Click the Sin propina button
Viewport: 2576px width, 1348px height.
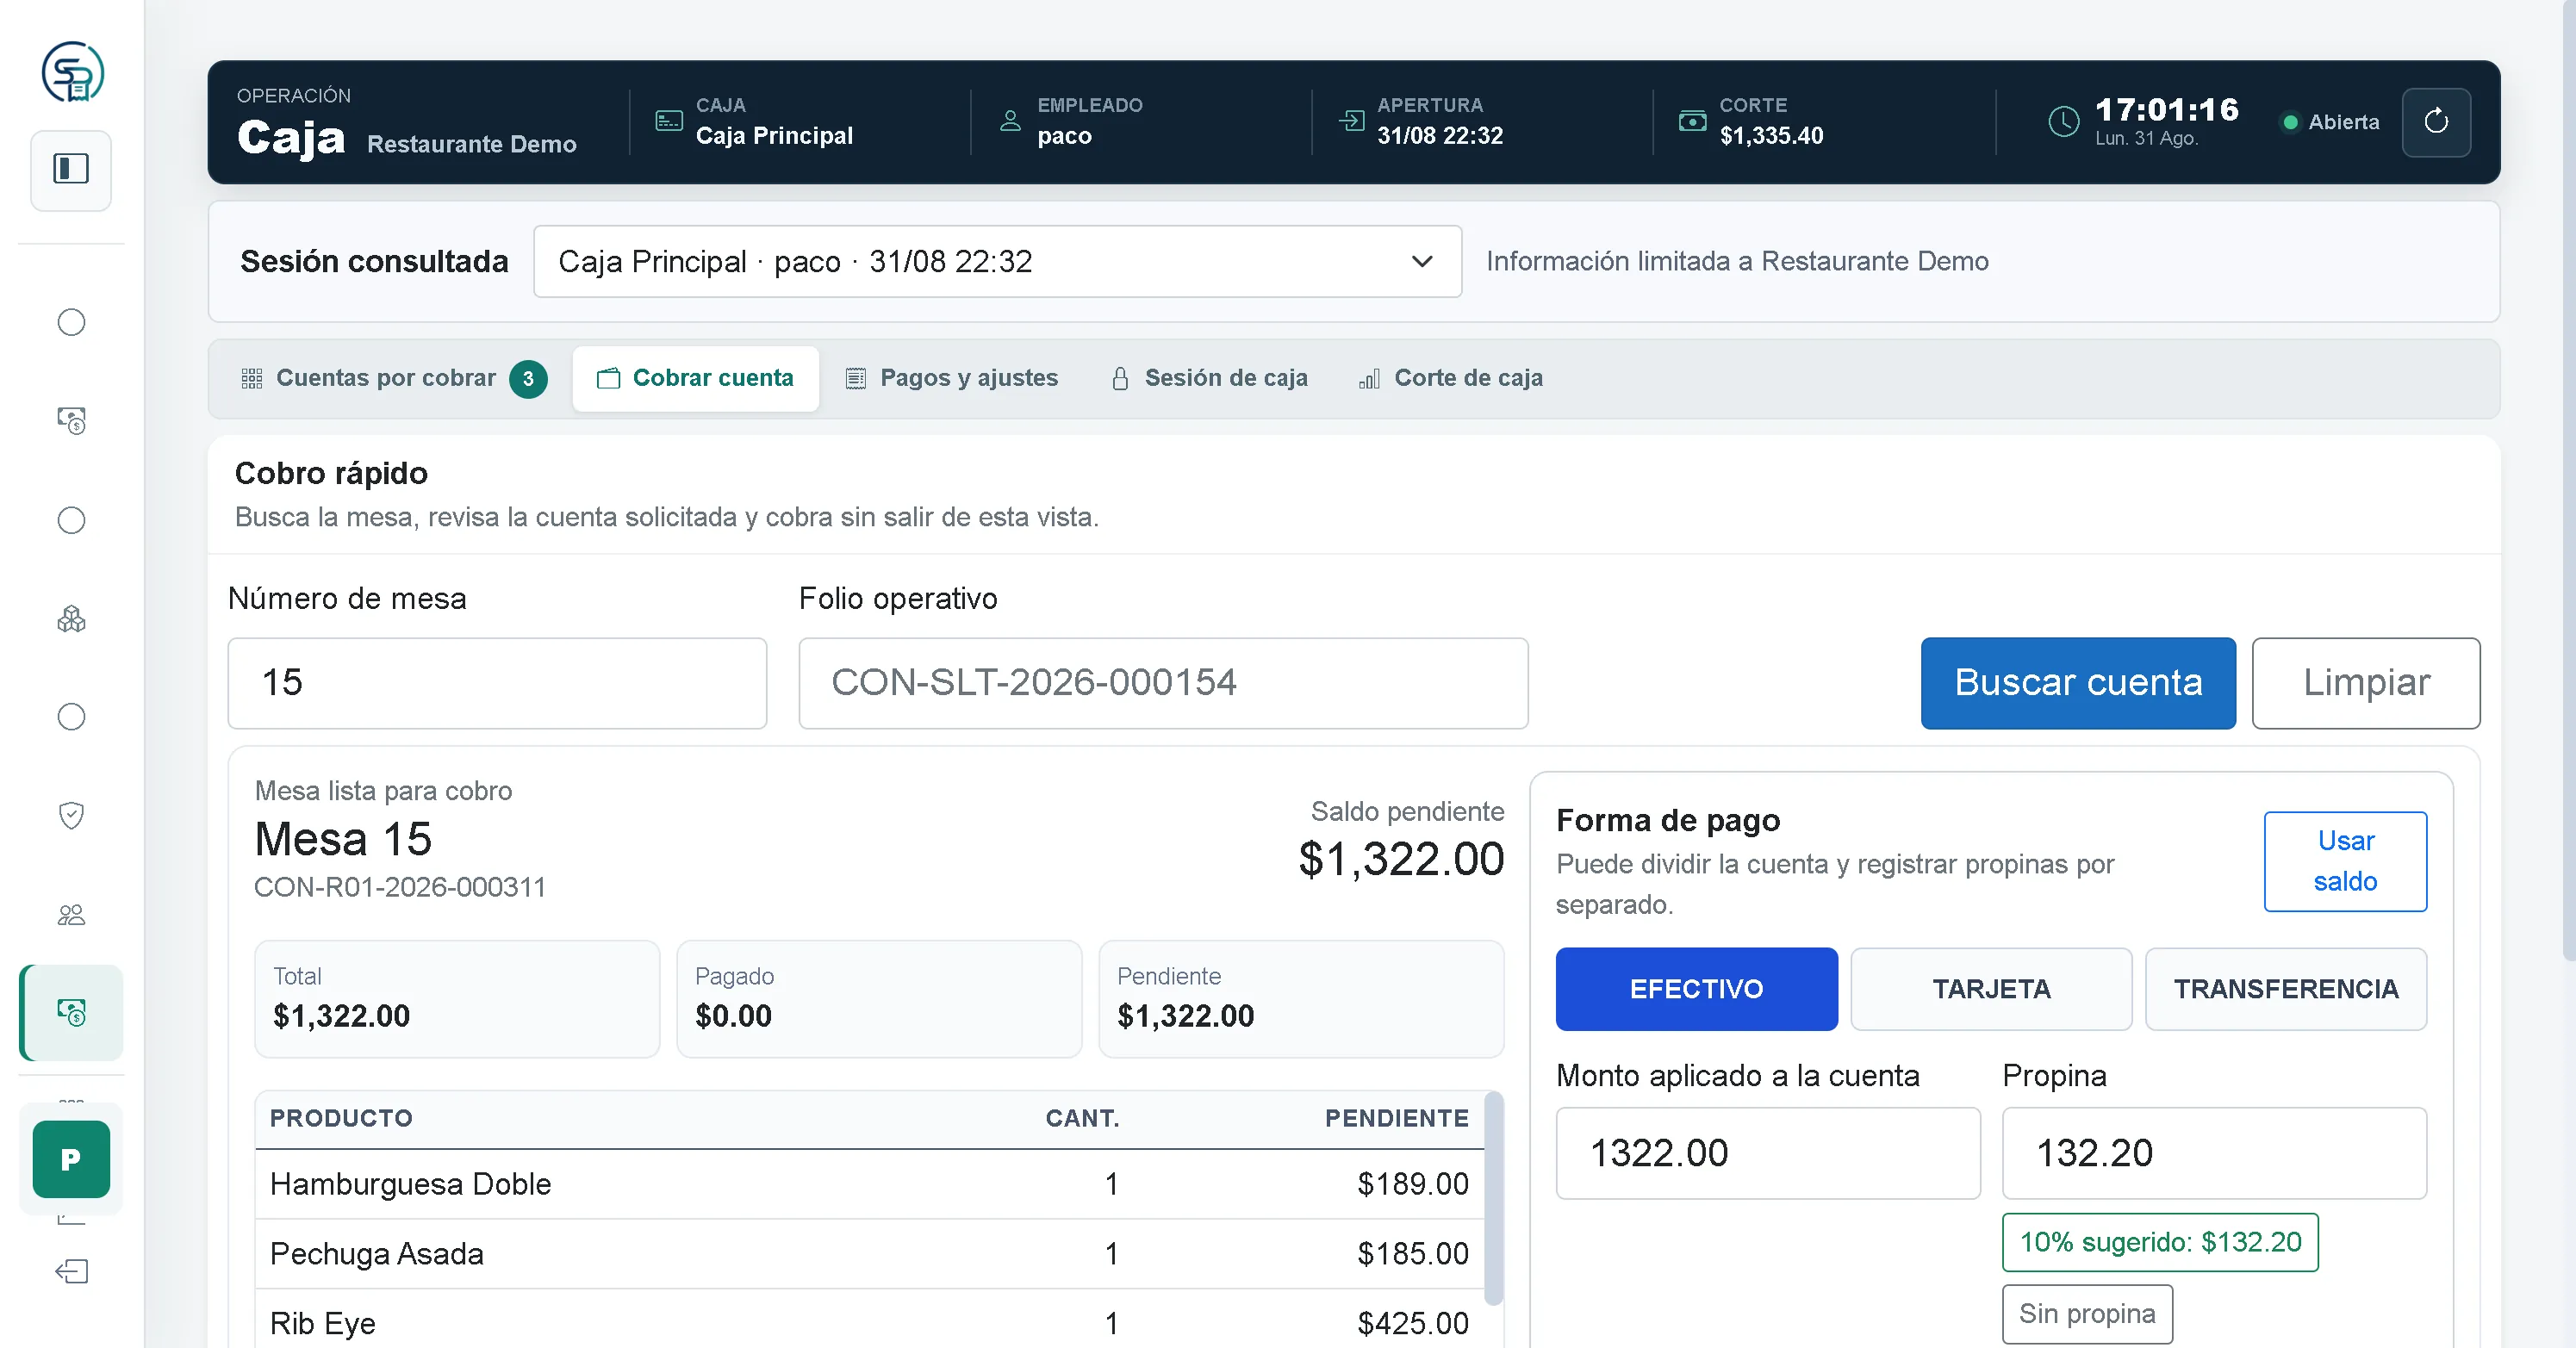[2087, 1314]
